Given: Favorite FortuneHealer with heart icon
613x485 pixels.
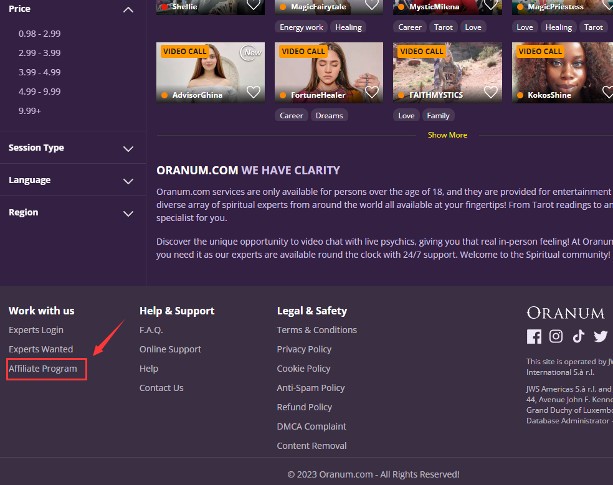Looking at the screenshot, I should pyautogui.click(x=372, y=92).
